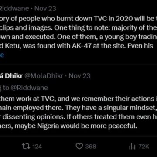
Task: Click the sentence mentioning AK-47
Action: tap(76, 46)
